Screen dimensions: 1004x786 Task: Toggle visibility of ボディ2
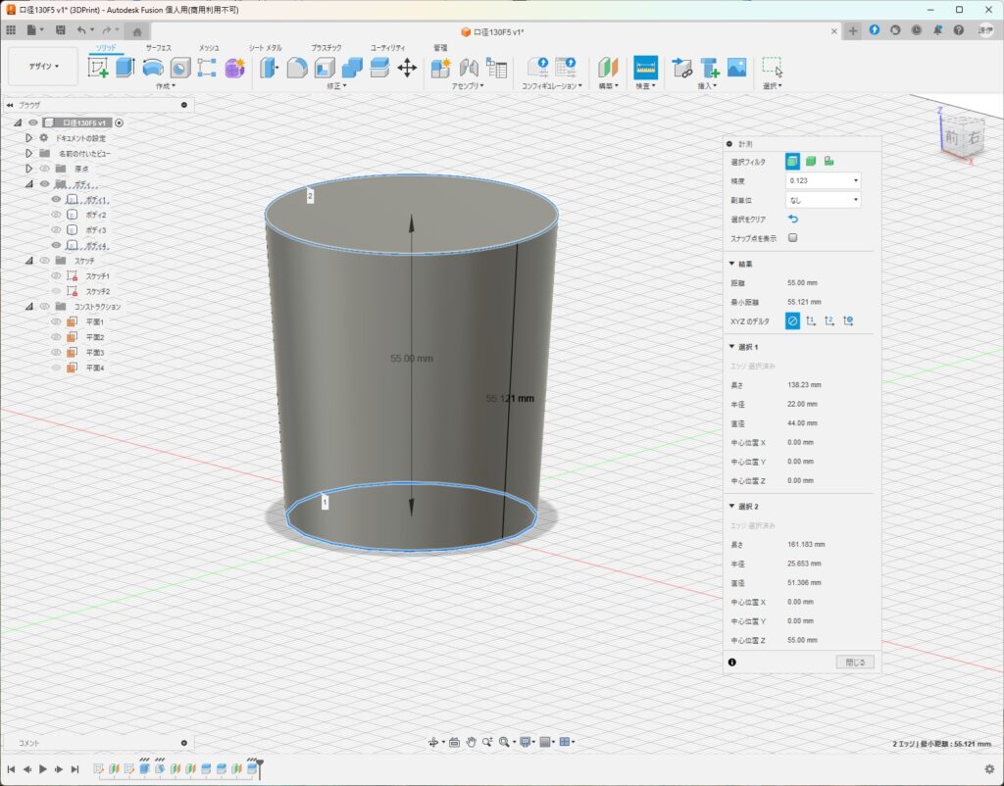click(56, 215)
